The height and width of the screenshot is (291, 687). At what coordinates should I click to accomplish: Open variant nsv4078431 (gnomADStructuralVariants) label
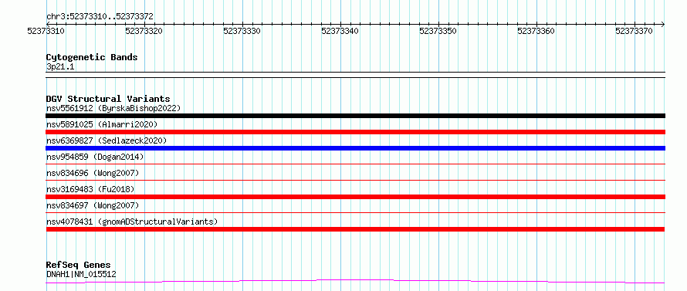132,222
